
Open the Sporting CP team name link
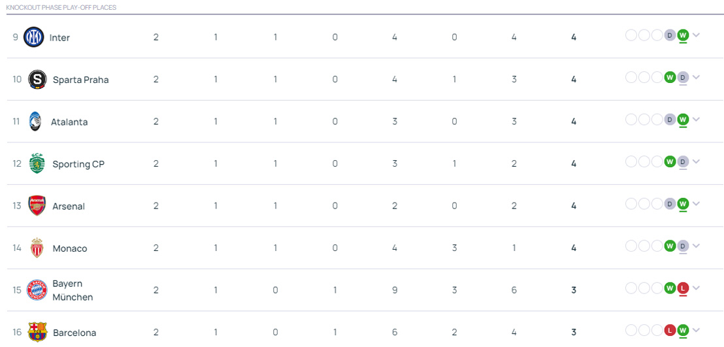[78, 164]
